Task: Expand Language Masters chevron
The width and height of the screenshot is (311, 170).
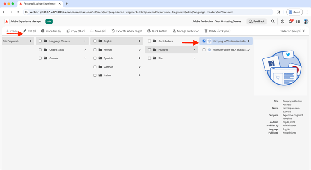Action: click(x=85, y=41)
